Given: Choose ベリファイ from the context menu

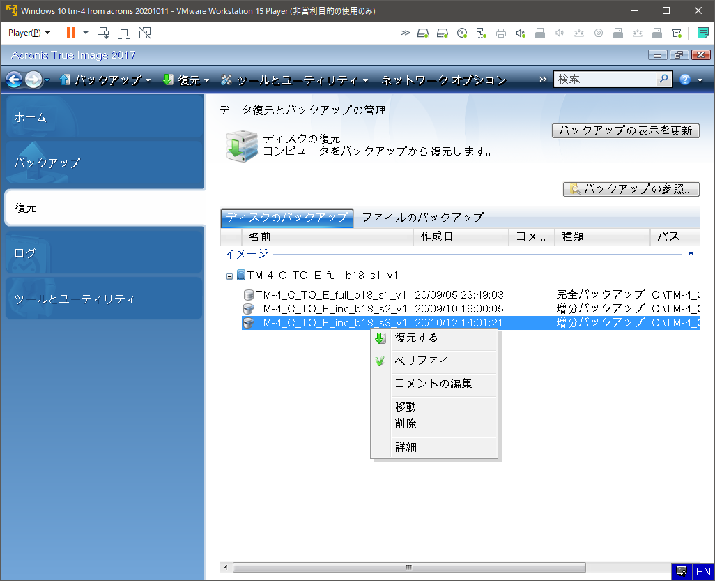Looking at the screenshot, I should (x=434, y=361).
